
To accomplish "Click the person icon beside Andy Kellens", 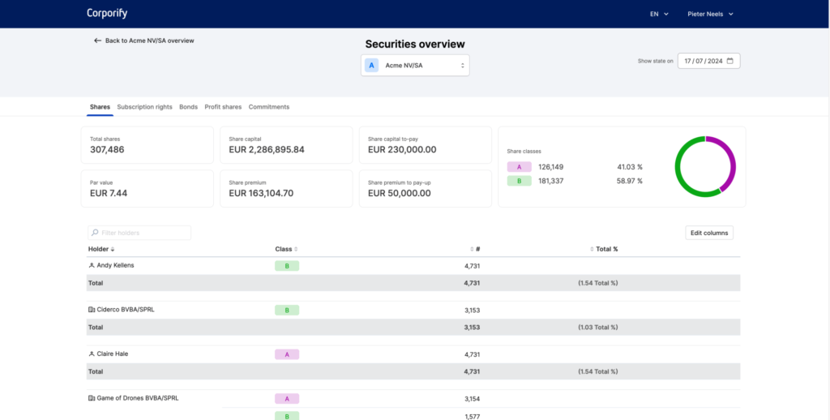I will [92, 265].
